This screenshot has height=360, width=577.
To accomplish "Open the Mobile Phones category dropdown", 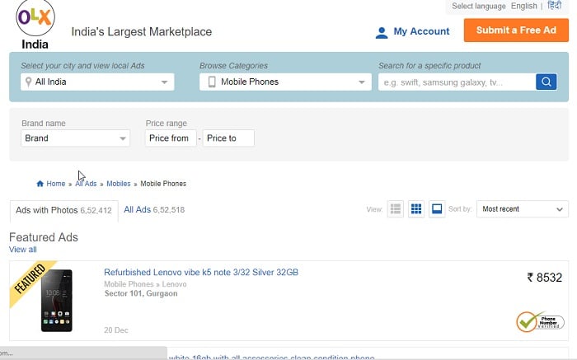I will pyautogui.click(x=285, y=82).
